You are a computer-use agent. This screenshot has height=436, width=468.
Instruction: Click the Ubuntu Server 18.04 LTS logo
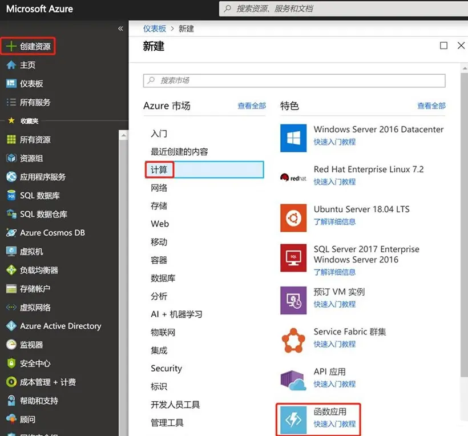[x=293, y=218]
